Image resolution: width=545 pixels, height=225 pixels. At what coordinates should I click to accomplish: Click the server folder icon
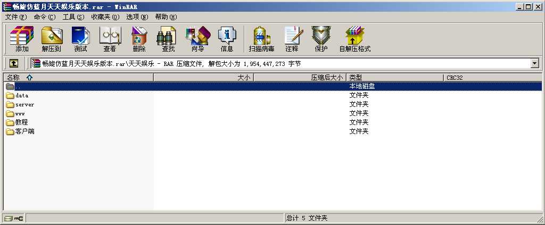[10, 104]
